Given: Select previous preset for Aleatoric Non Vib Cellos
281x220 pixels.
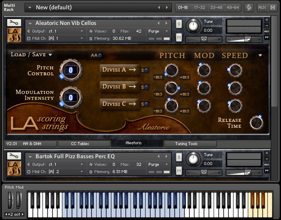Looking at the screenshot, I should point(158,23).
